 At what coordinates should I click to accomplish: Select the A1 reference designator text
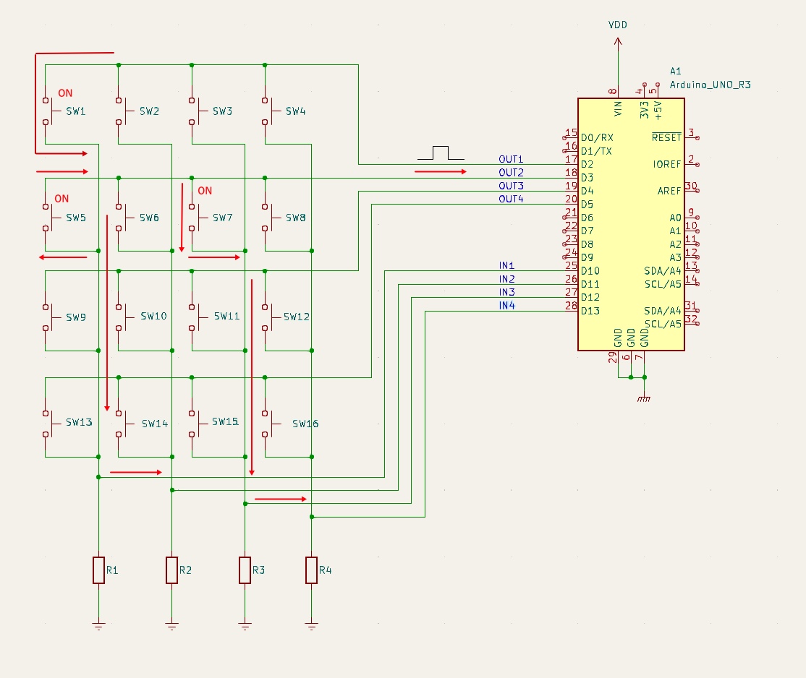pos(675,72)
